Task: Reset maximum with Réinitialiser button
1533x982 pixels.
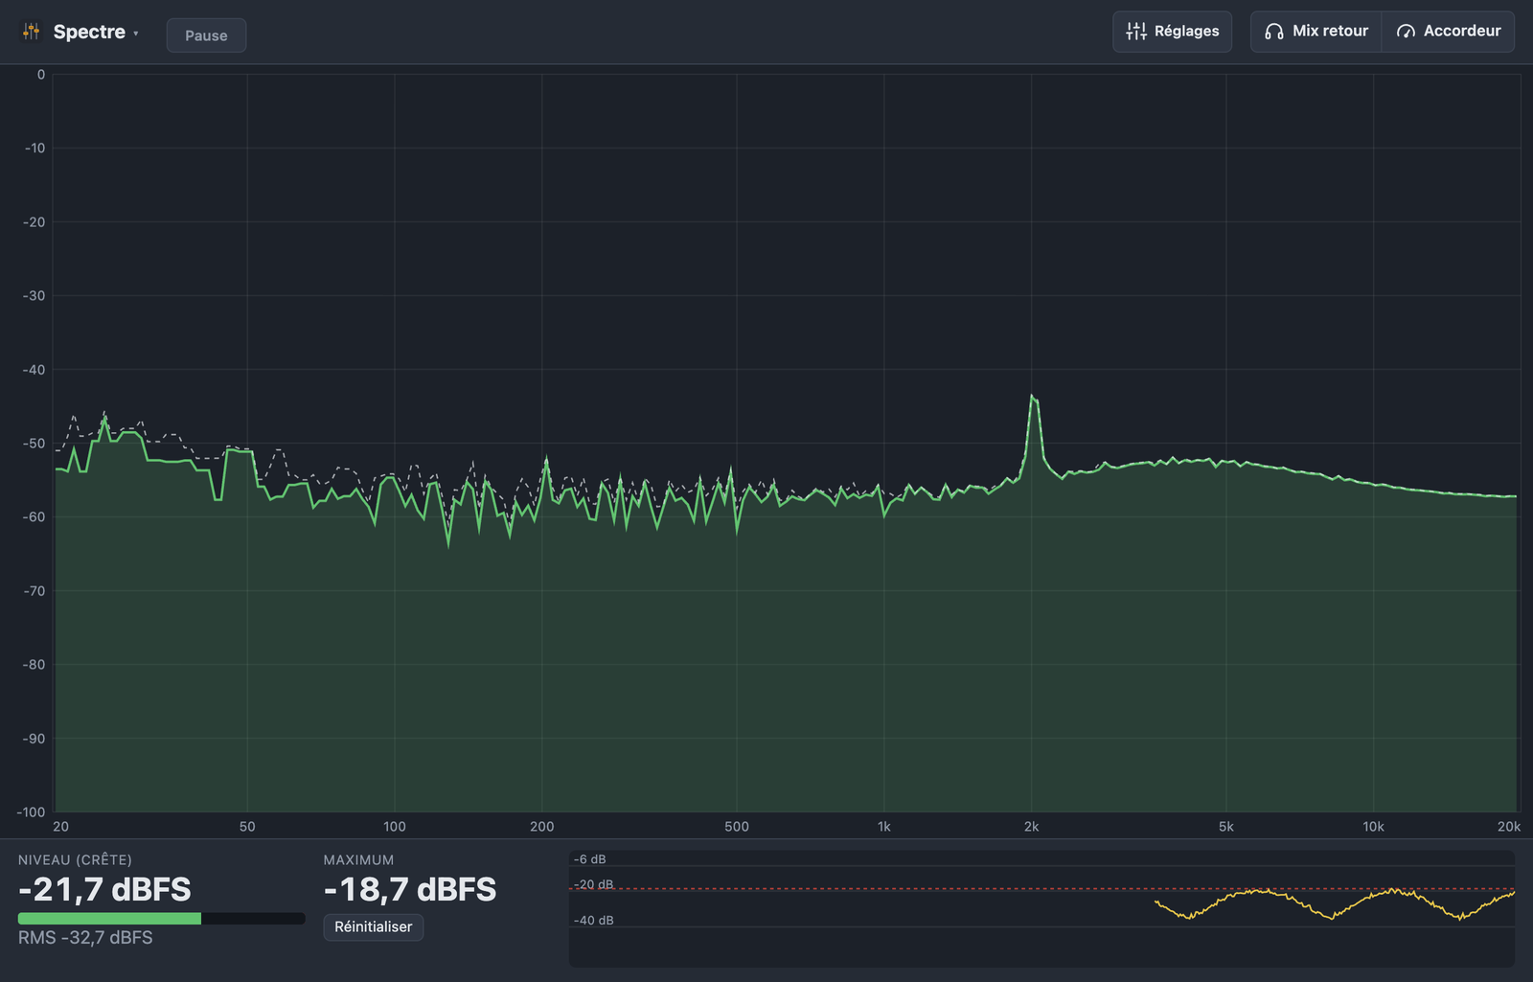Action: 374,926
